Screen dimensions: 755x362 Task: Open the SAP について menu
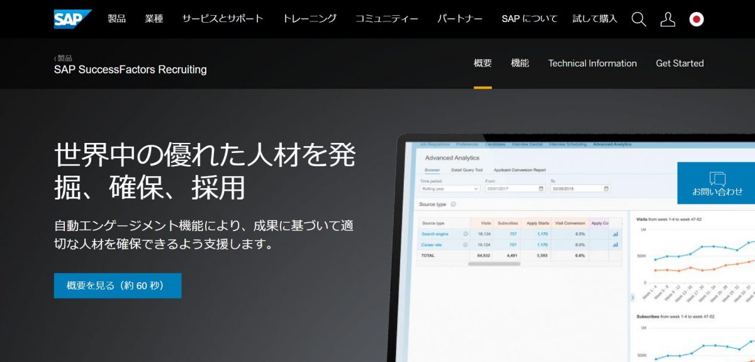coord(530,19)
